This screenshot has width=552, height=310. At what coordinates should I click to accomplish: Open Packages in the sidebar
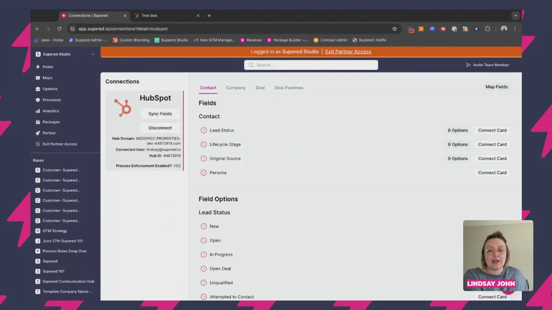[x=48, y=122]
